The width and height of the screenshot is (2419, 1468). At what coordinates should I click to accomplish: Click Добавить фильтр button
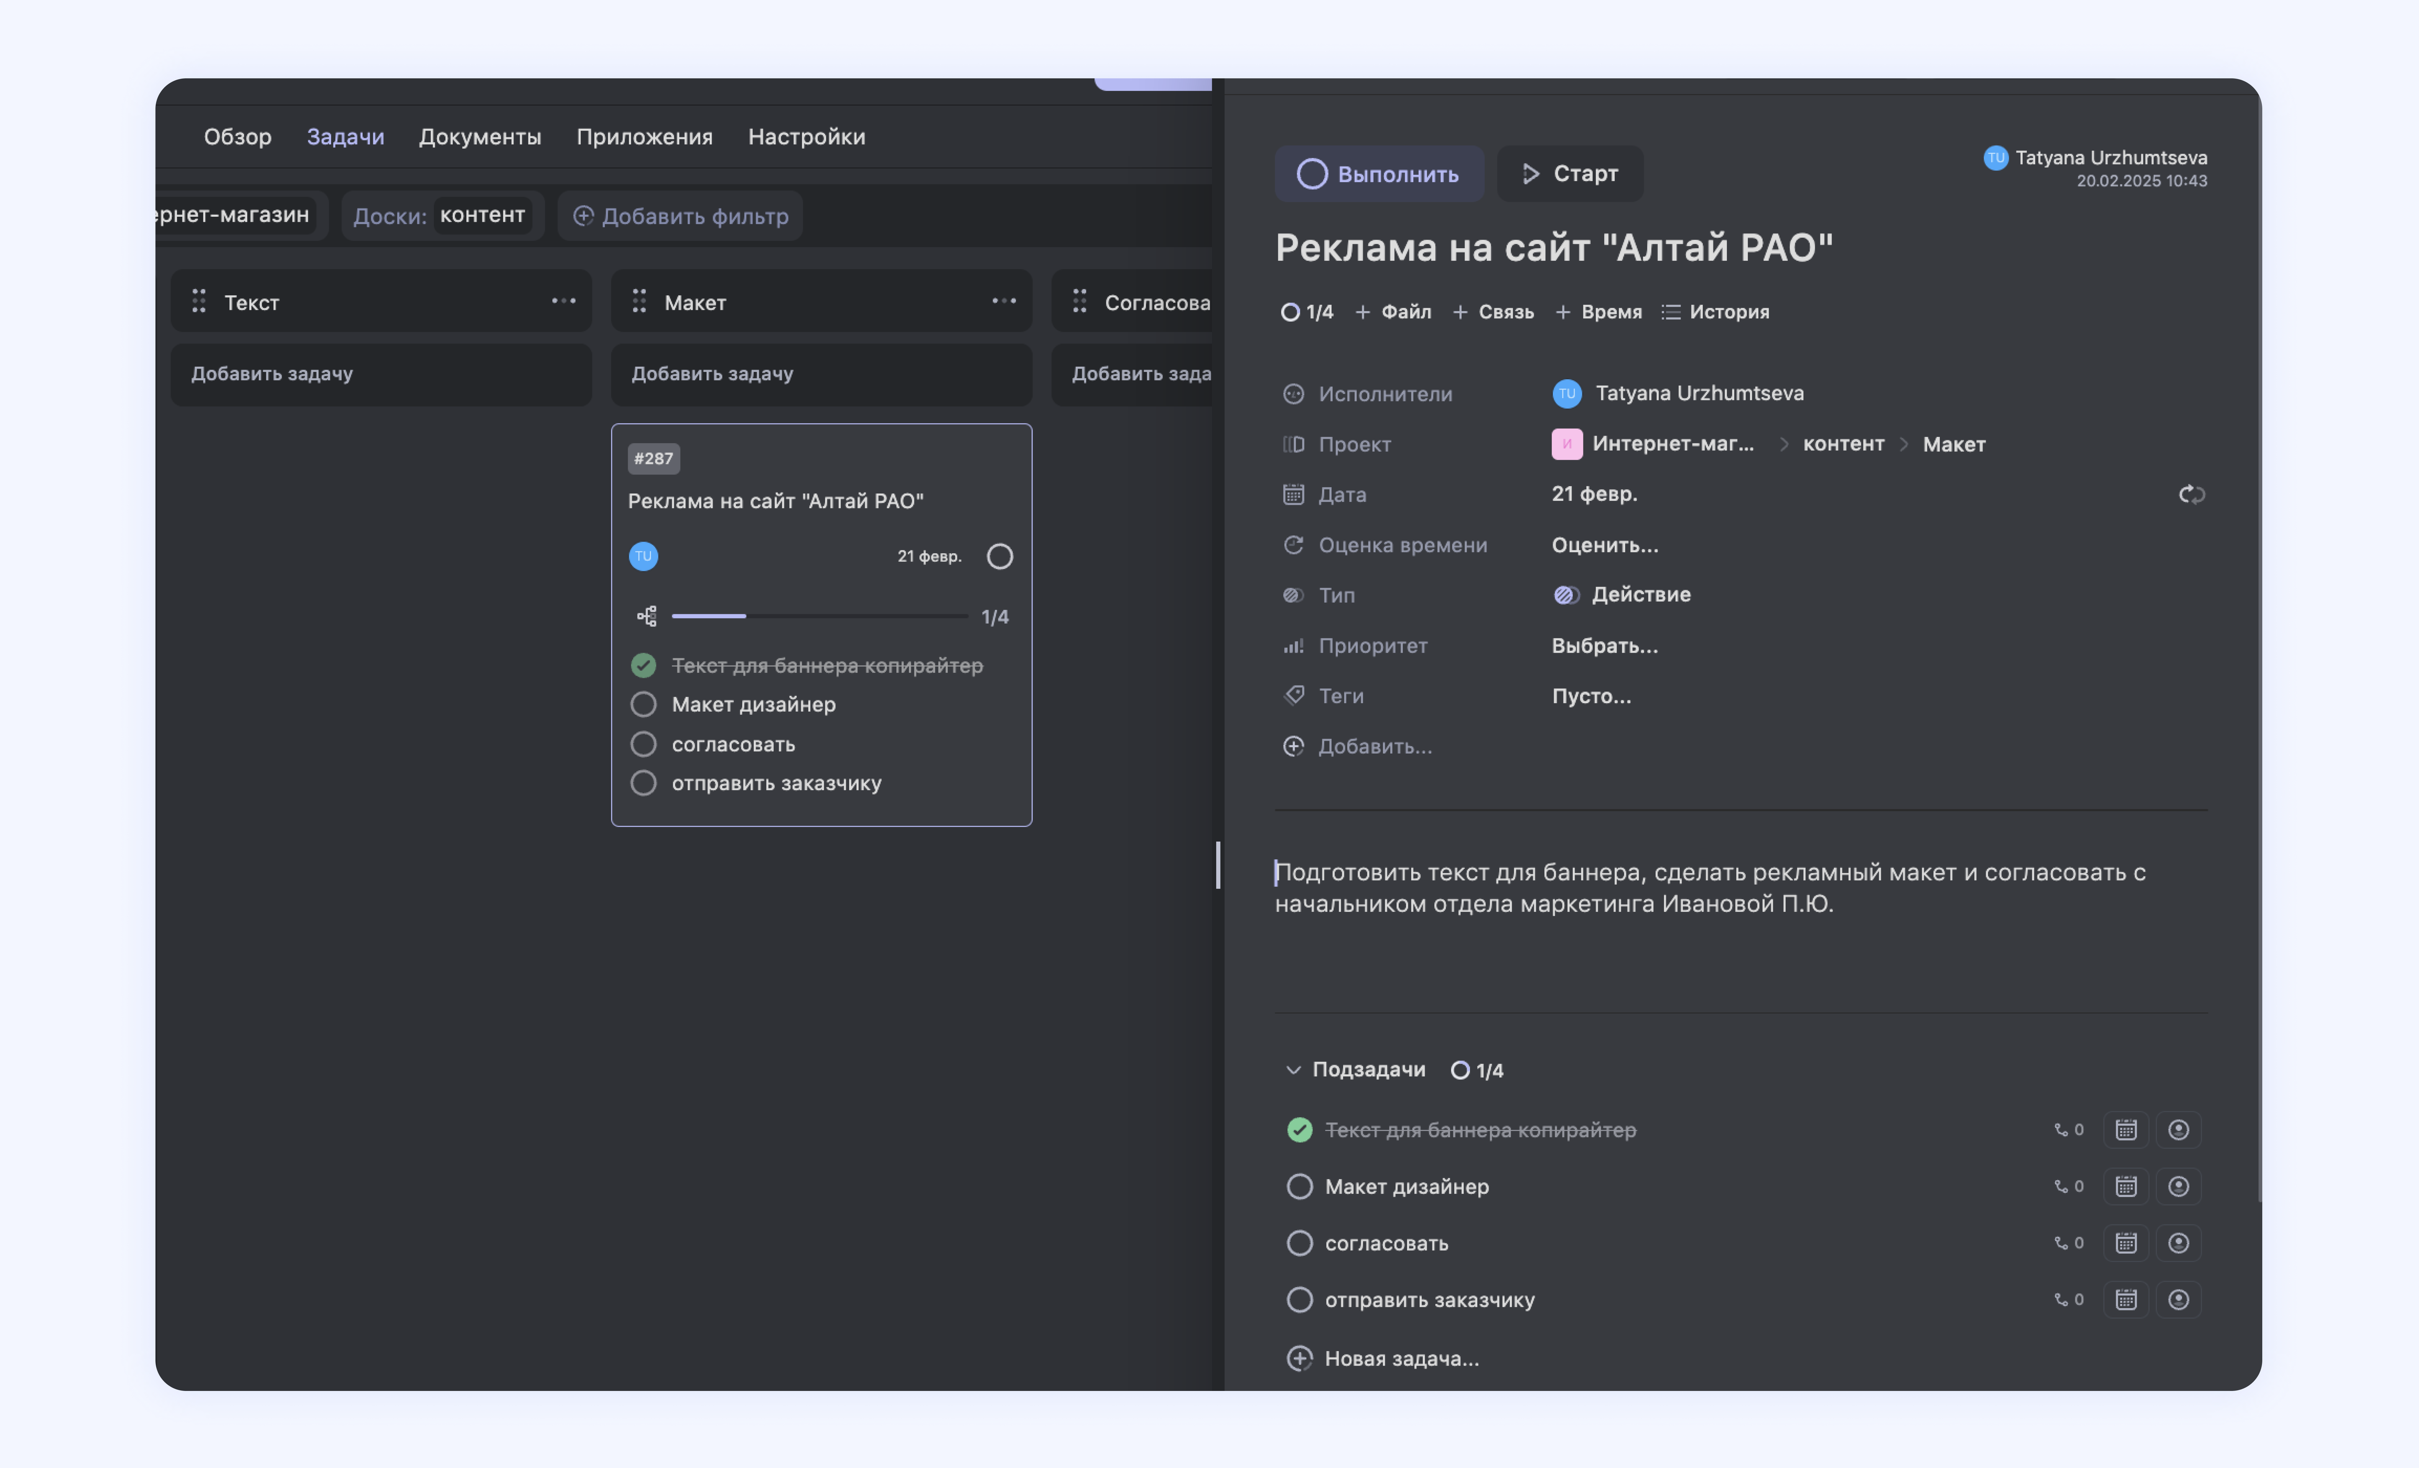tap(680, 216)
